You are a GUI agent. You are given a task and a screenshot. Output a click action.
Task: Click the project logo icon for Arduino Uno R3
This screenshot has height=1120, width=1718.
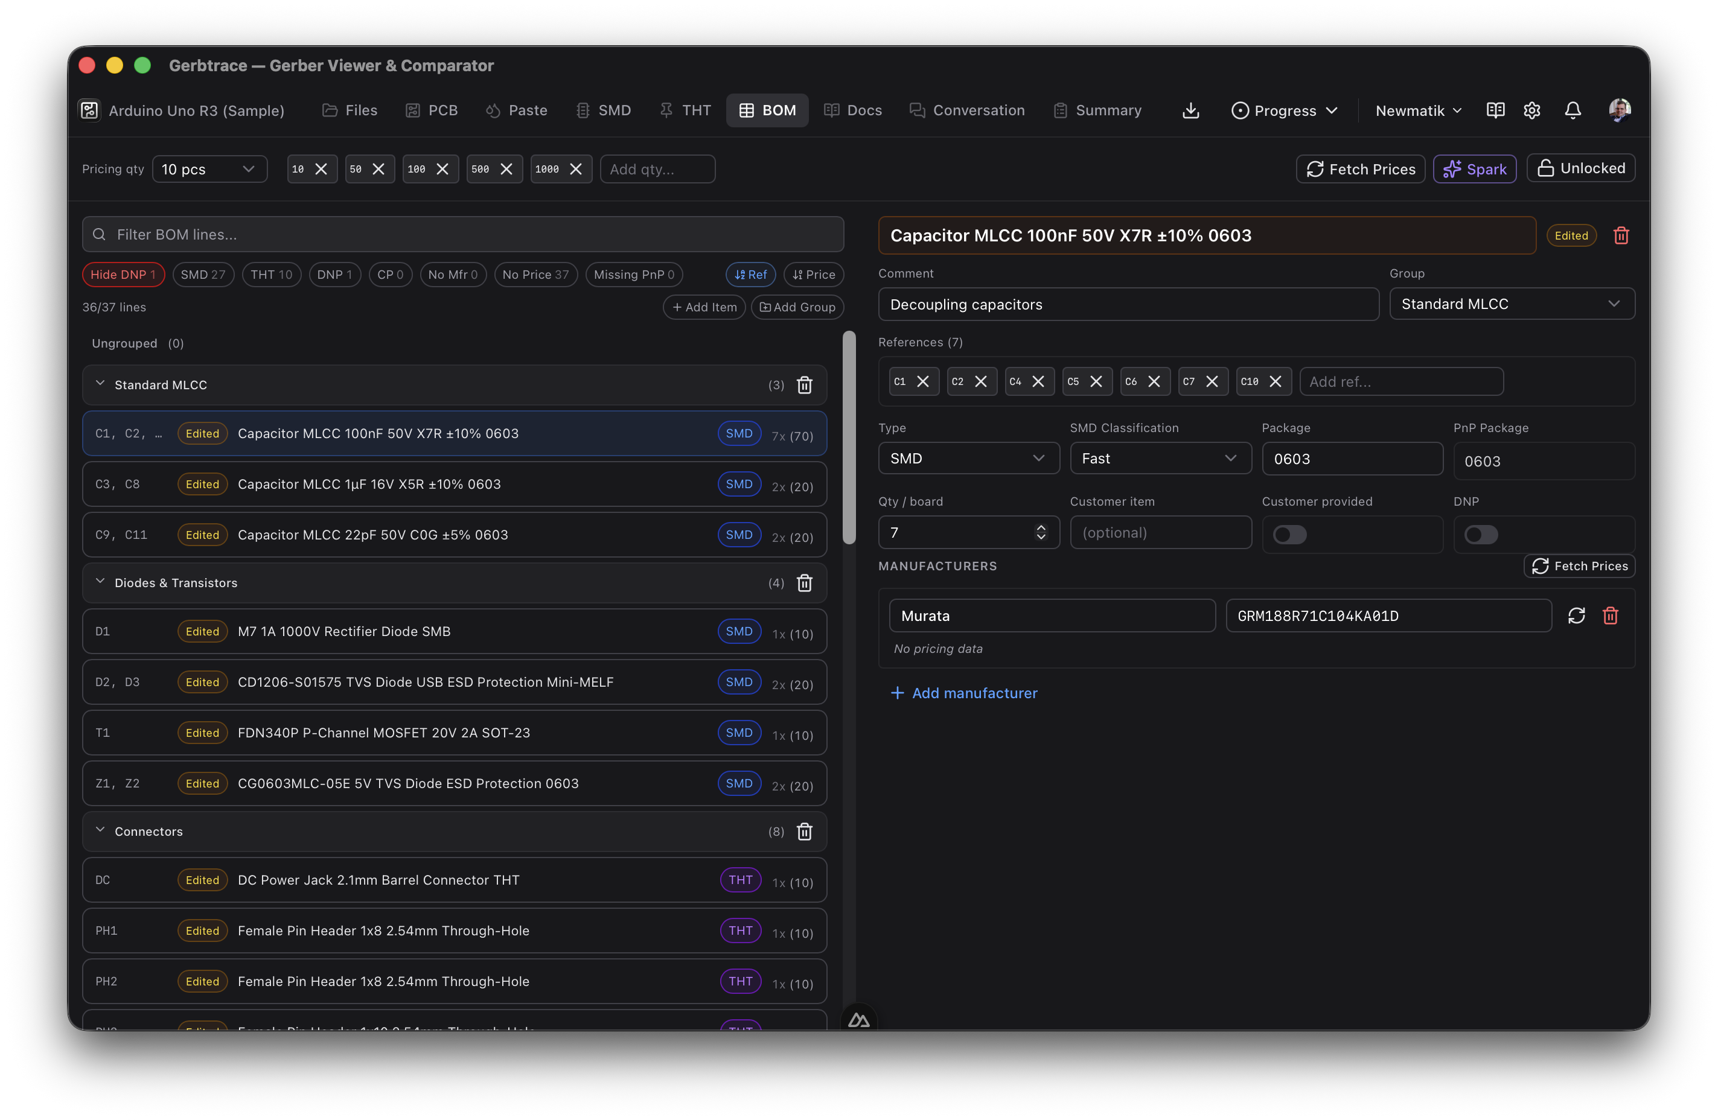[x=89, y=110]
